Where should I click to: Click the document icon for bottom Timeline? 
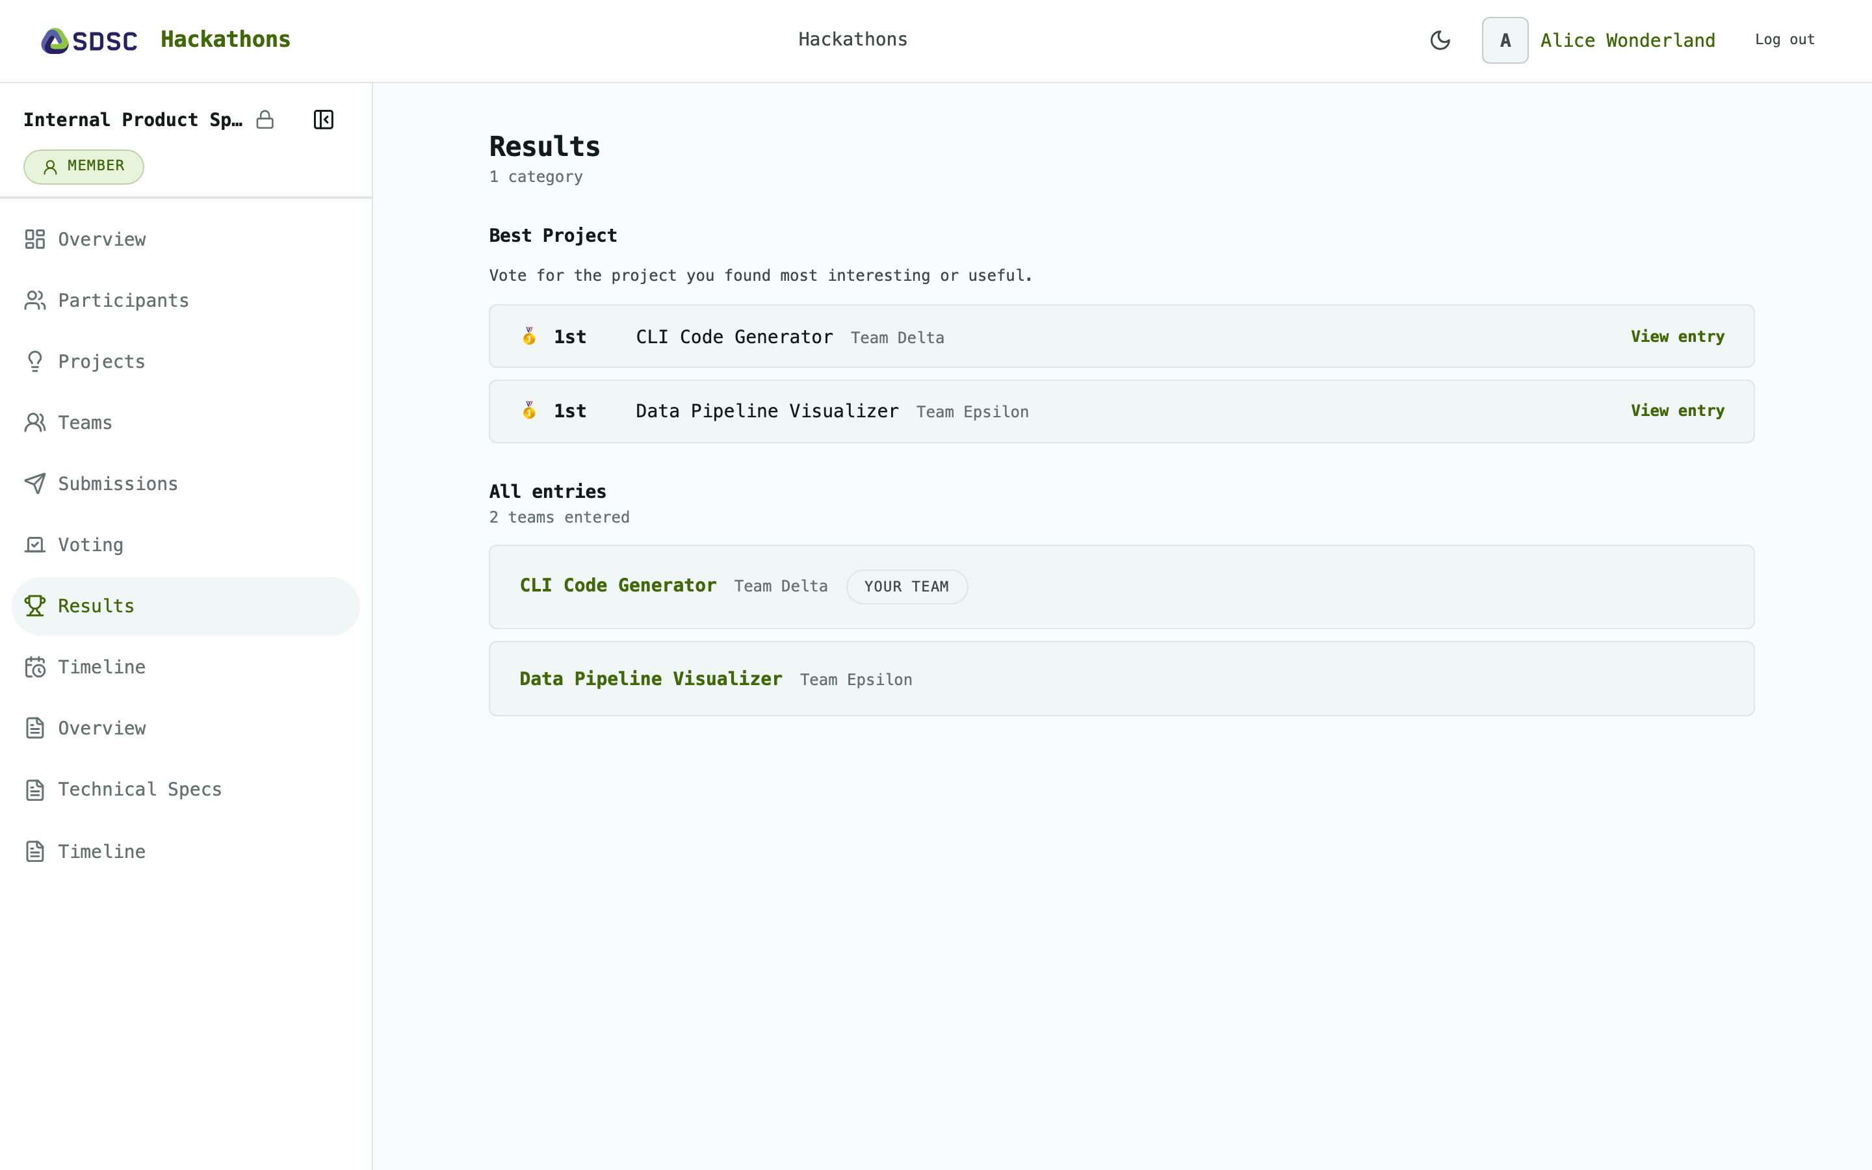35,851
